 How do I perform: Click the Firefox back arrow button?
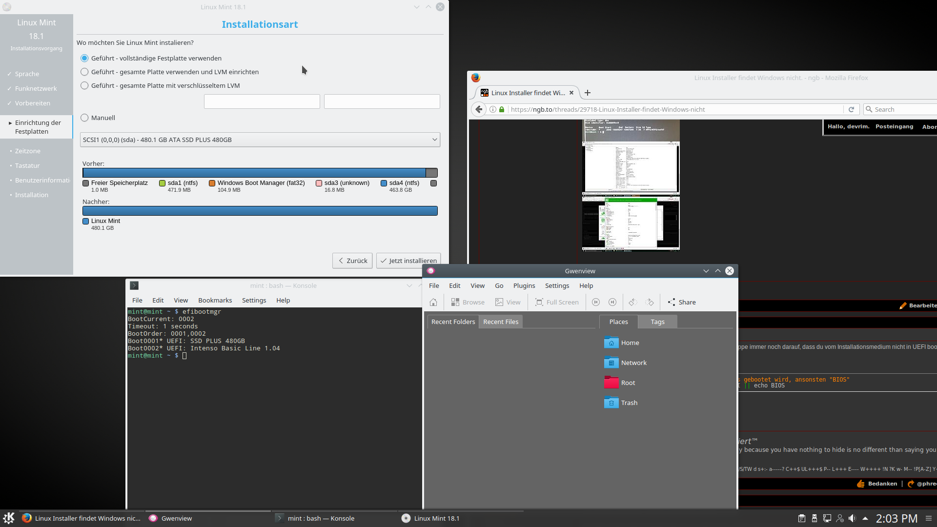click(x=479, y=109)
